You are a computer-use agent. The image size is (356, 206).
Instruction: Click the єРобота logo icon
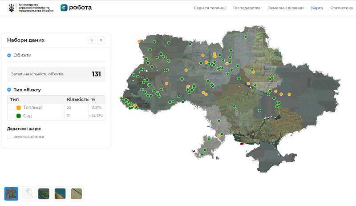(64, 8)
